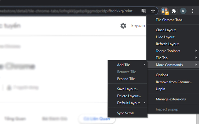This screenshot has width=199, height=124.
Task: Select Refresh Layout
Action: (x=173, y=44)
